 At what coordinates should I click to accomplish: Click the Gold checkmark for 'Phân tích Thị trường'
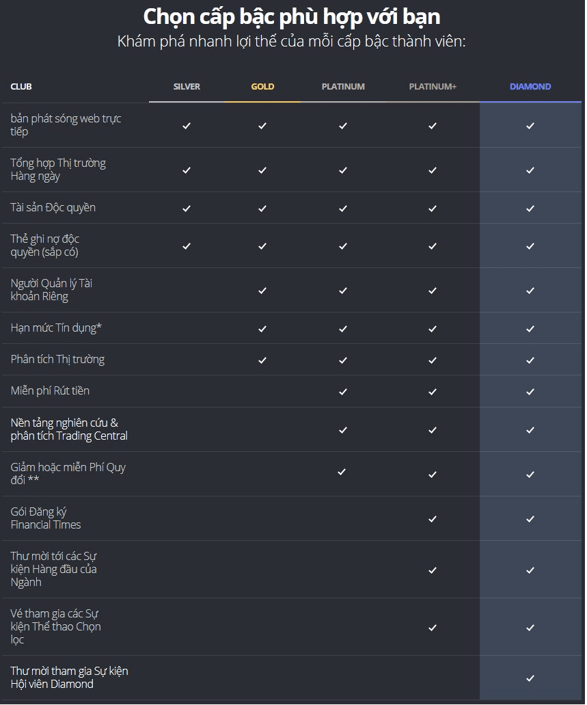262,360
